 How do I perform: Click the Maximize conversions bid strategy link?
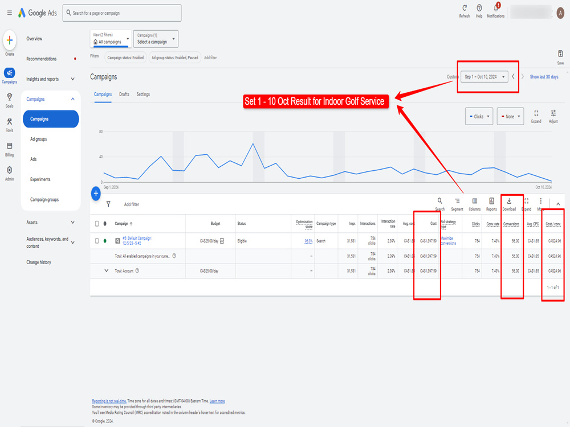coord(448,241)
